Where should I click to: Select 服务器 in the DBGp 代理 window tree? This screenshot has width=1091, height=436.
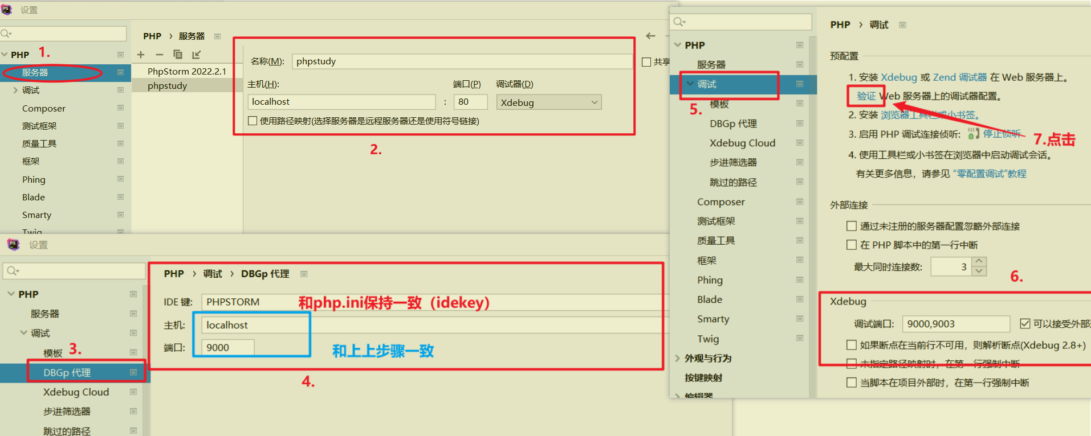pos(45,314)
